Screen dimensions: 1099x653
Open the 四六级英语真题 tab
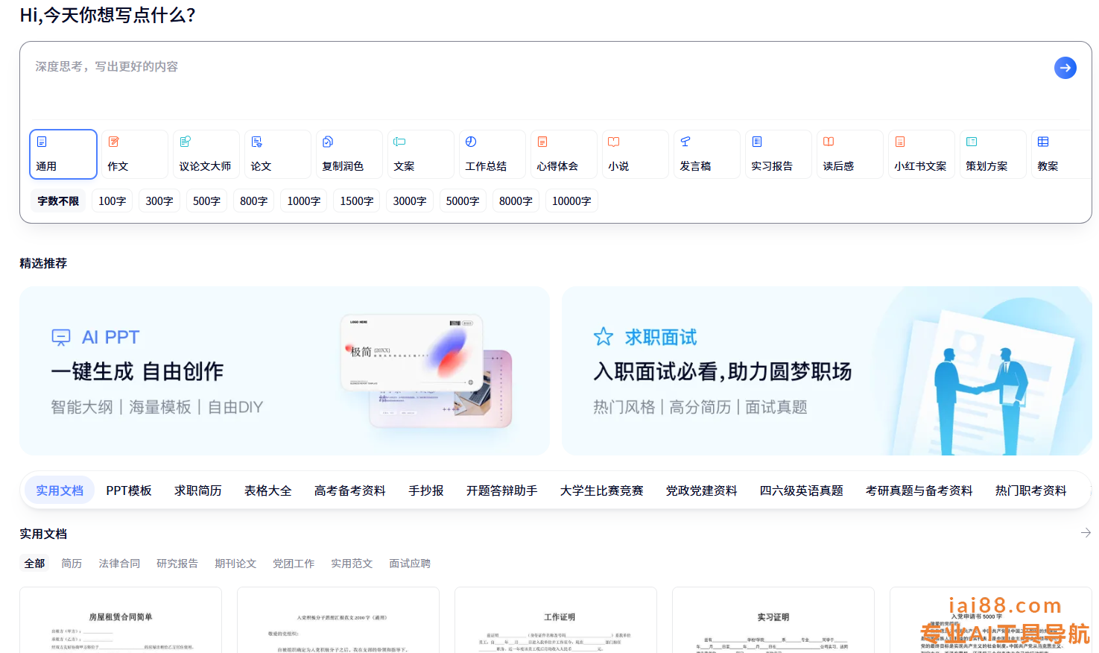(x=802, y=490)
